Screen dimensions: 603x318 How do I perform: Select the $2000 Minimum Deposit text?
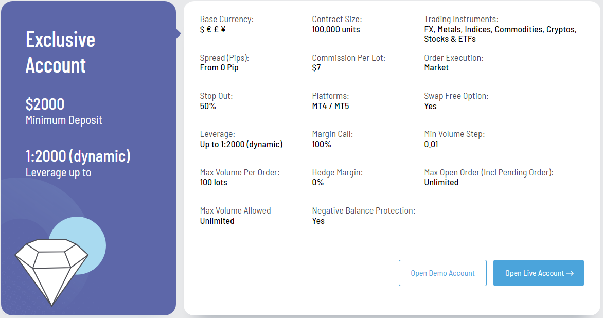pos(45,104)
